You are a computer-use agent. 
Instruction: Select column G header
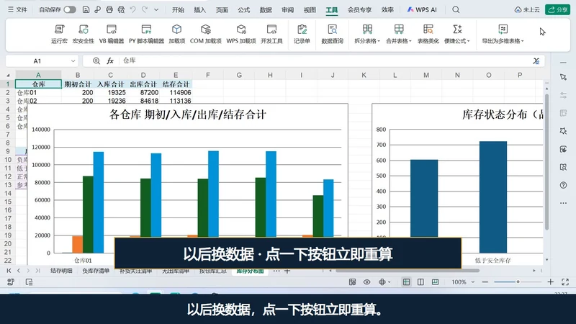tap(239, 75)
